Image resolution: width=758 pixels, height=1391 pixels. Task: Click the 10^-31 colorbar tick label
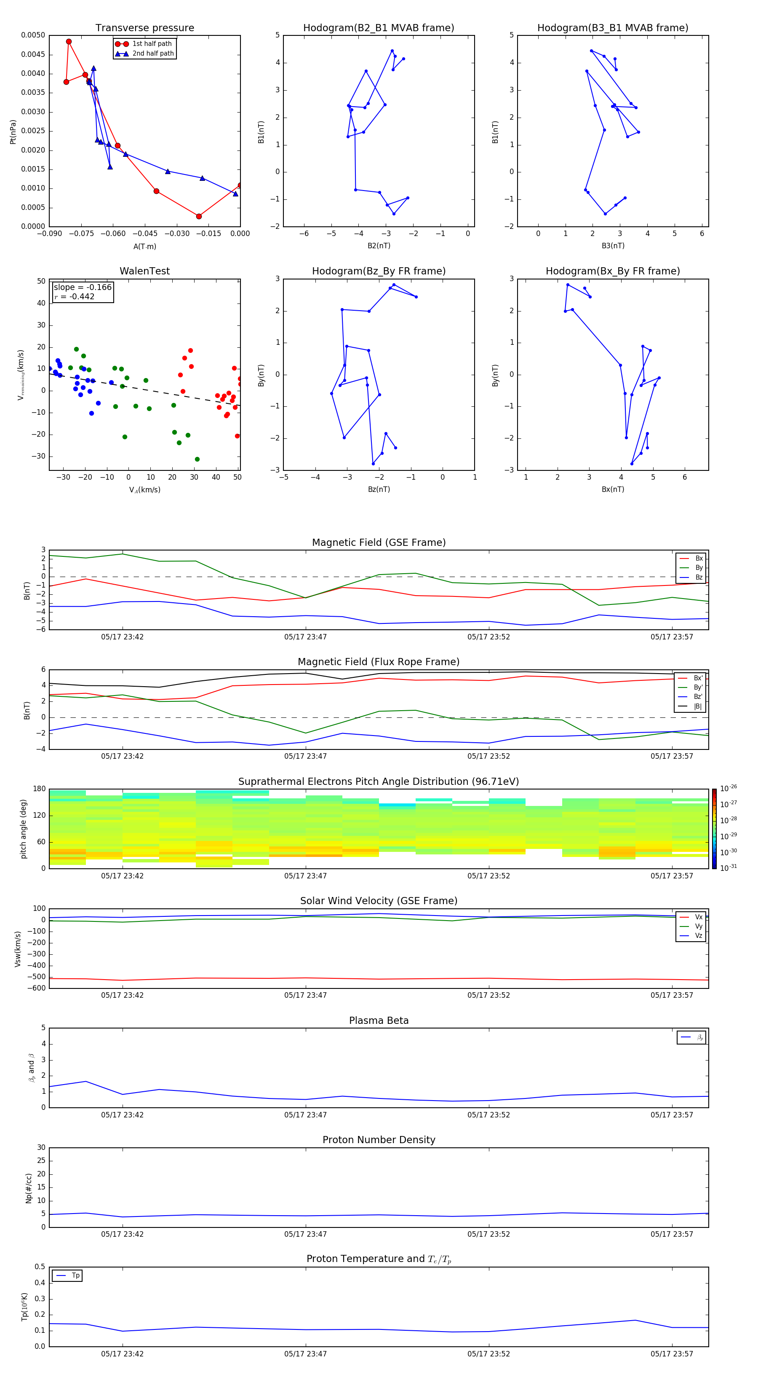click(x=729, y=868)
